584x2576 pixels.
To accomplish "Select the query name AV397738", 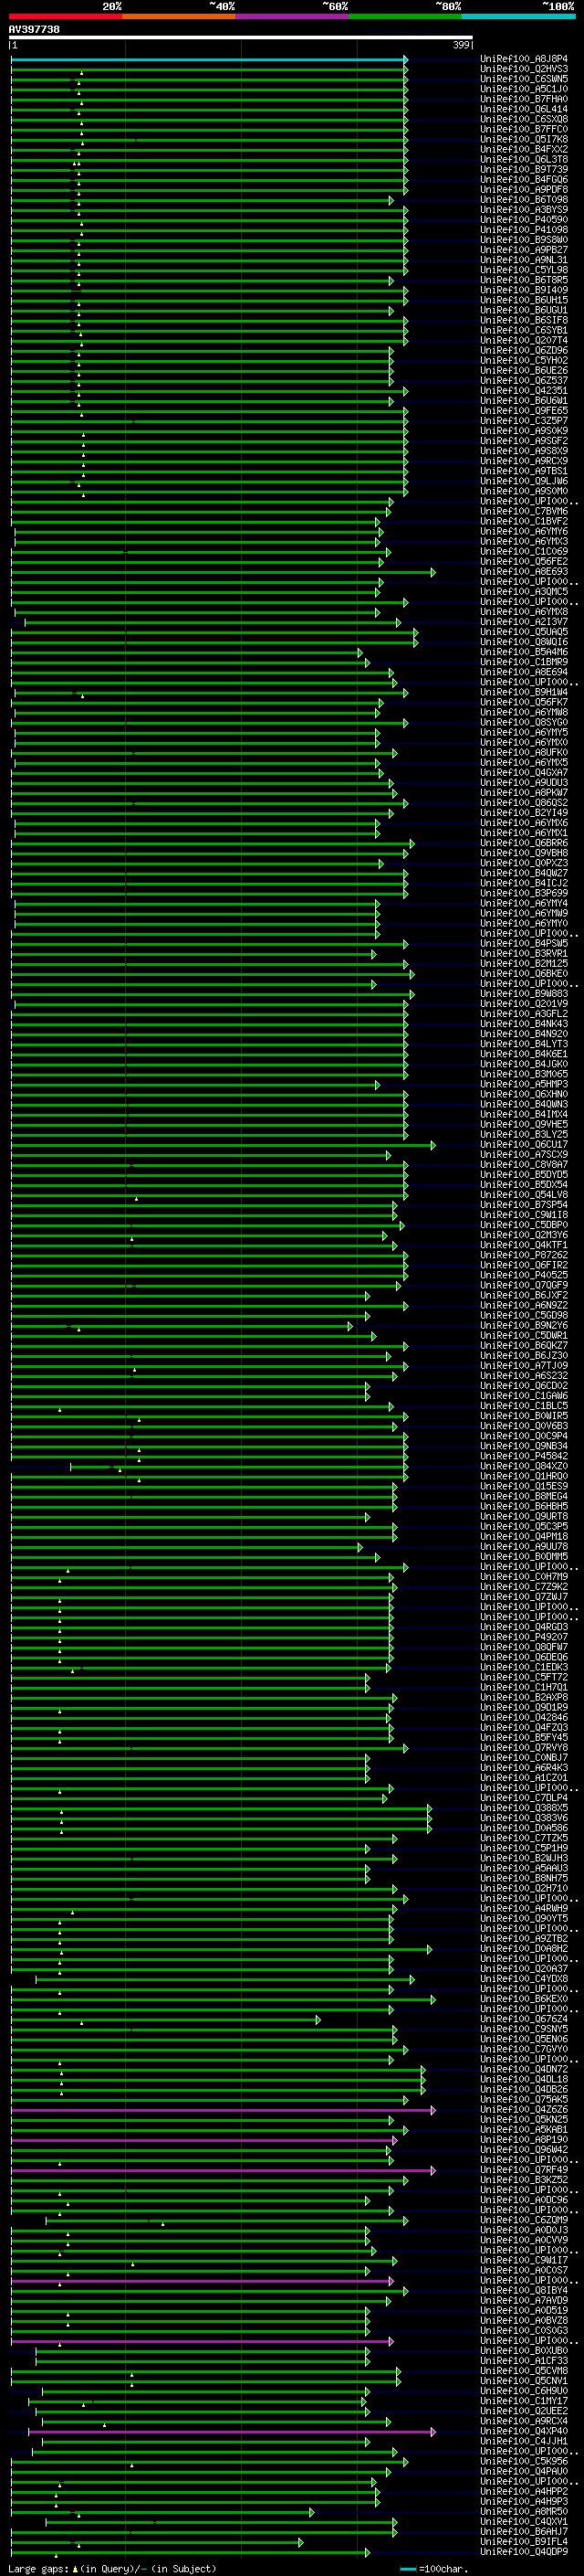I will click(34, 30).
